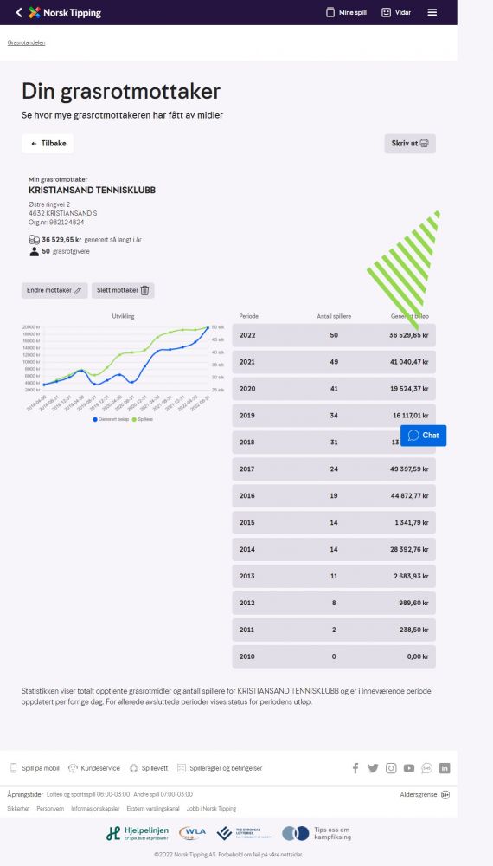
Task: Click Endre mottaker edit button
Action: pyautogui.click(x=54, y=290)
